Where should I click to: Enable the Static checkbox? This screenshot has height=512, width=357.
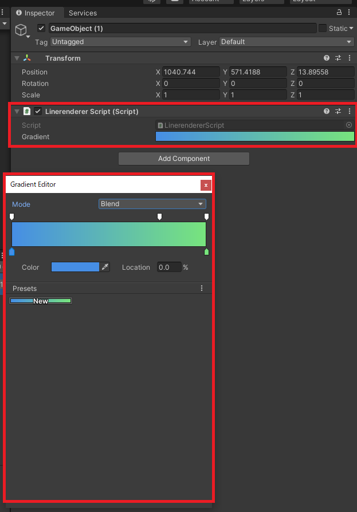pyautogui.click(x=323, y=29)
